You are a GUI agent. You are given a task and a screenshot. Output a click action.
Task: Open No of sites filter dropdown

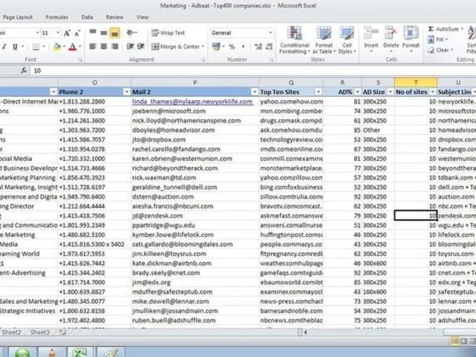point(433,92)
